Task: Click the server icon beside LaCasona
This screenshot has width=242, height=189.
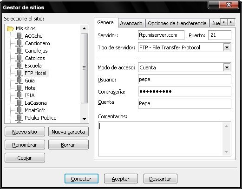Action: [x=19, y=103]
